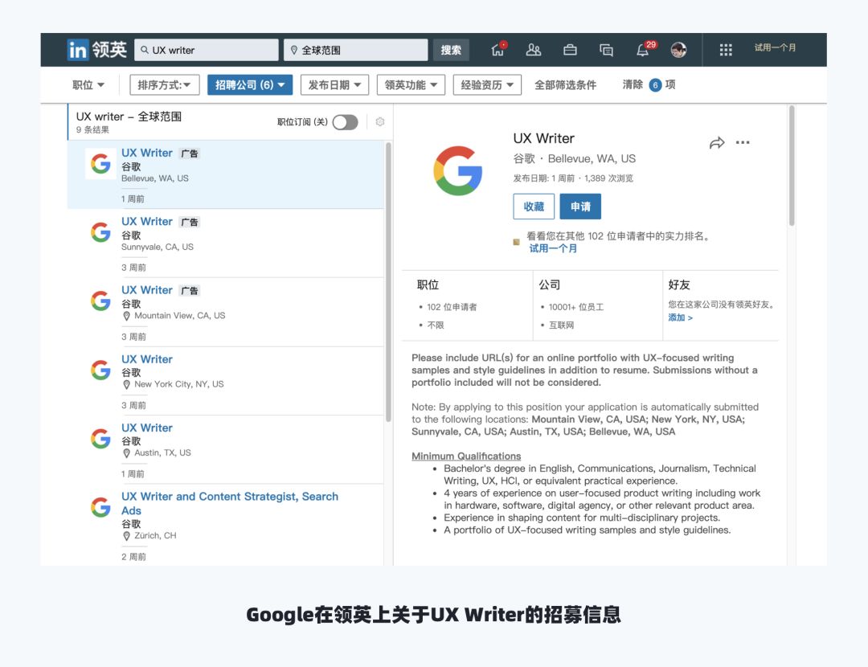Click 谷歌 · Bellevue, WA, US in detail header

coord(574,159)
